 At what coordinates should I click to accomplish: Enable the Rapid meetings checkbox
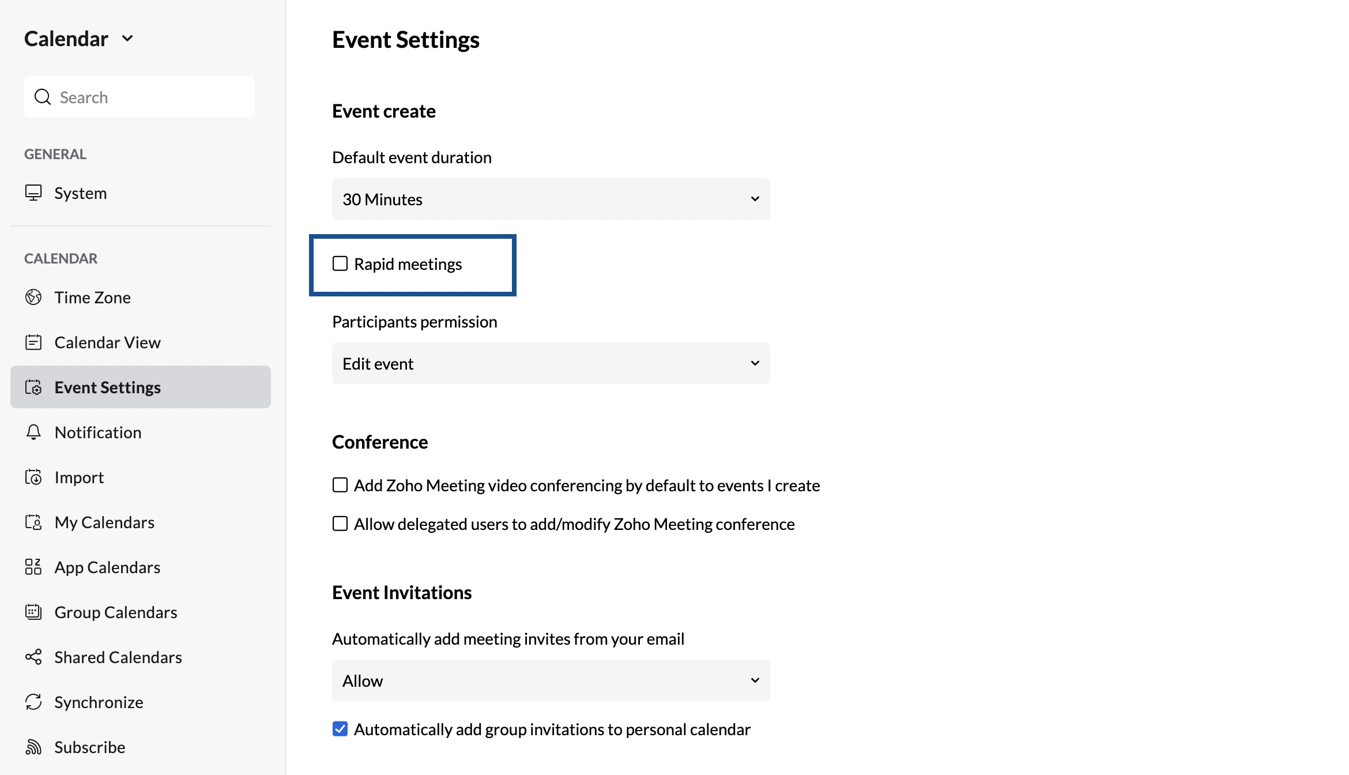(x=340, y=264)
